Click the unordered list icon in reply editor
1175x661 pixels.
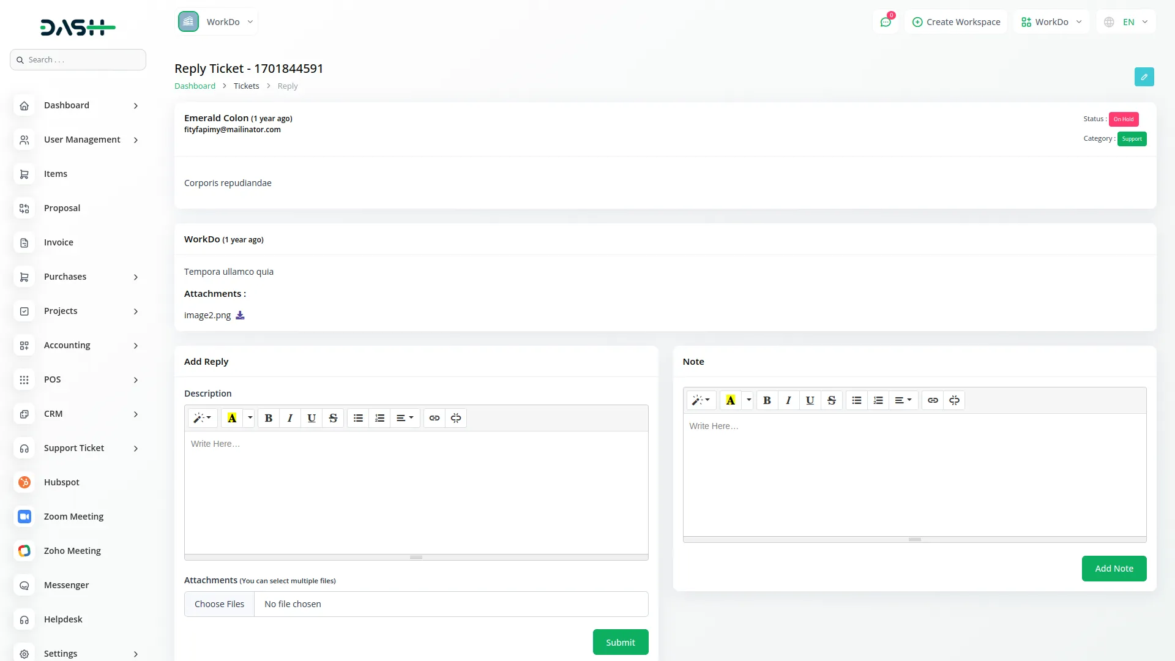357,418
